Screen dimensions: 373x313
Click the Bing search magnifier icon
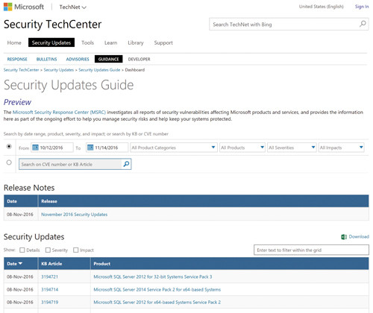(363, 24)
